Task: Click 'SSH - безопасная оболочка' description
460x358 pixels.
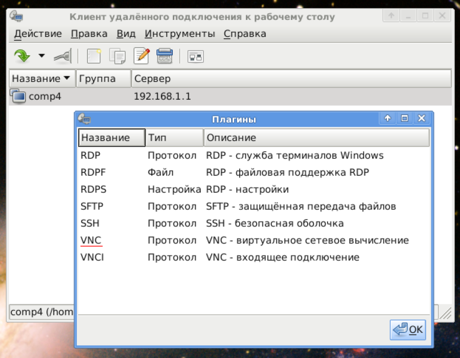Action: tap(275, 223)
